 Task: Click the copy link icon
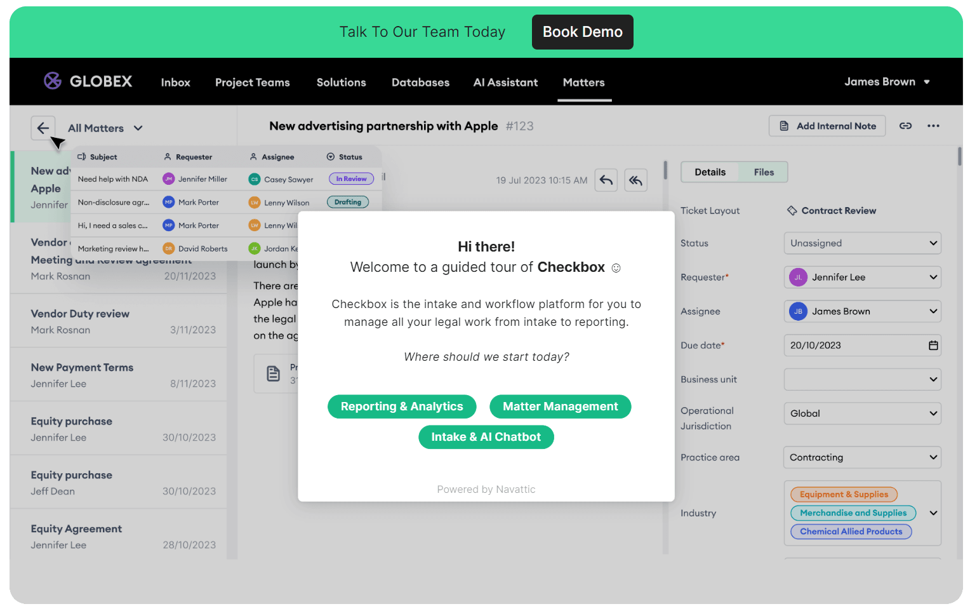(x=905, y=126)
